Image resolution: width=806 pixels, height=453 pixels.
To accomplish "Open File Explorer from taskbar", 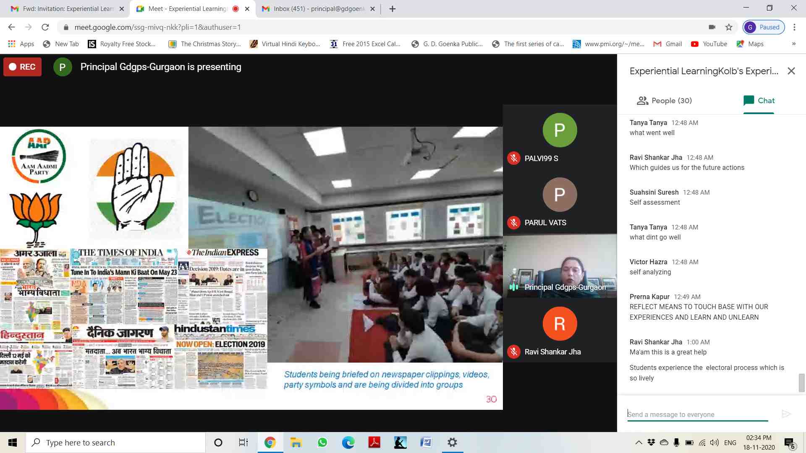I will [296, 443].
